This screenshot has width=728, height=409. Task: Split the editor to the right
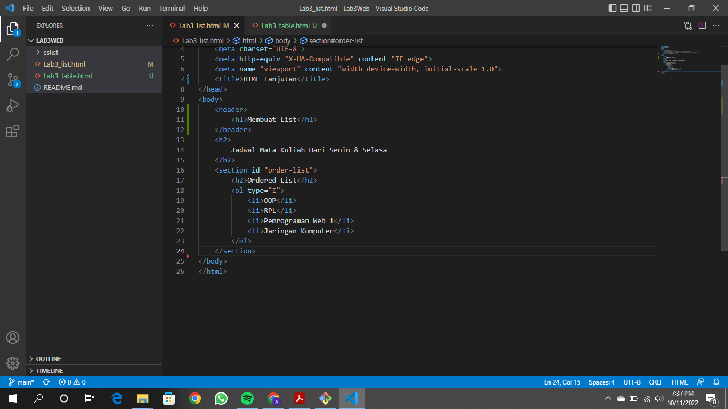702,26
